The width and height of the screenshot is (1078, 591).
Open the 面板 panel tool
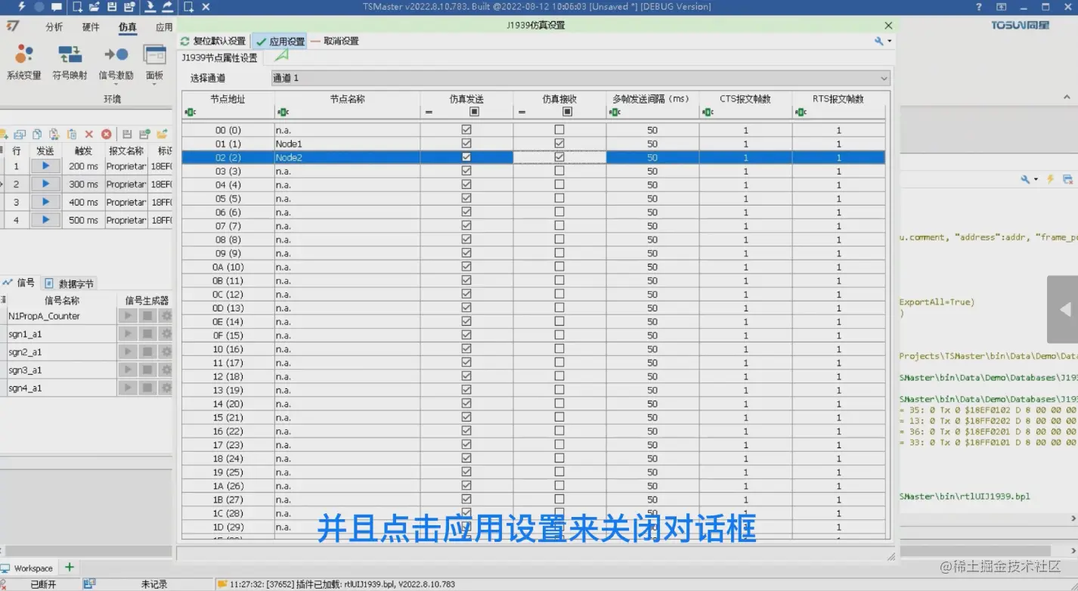[155, 62]
